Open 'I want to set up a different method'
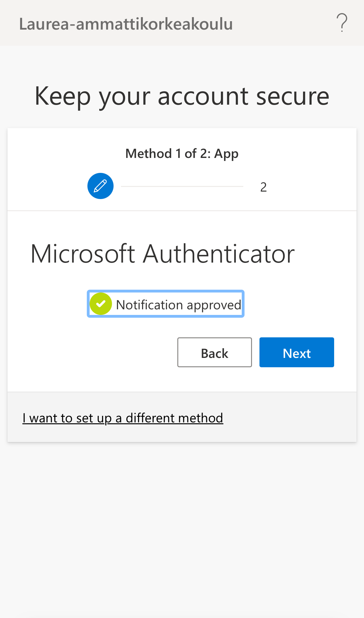This screenshot has height=618, width=364. [x=123, y=418]
